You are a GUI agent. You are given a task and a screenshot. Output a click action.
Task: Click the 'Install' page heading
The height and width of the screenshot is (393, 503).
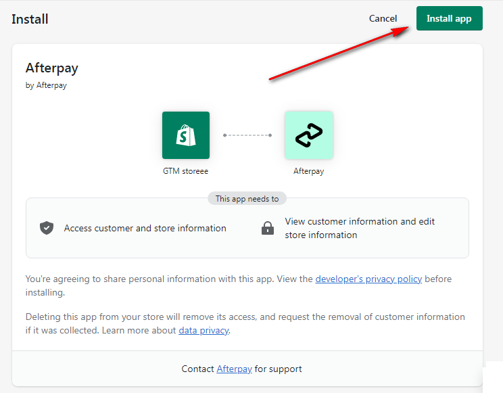coord(30,19)
